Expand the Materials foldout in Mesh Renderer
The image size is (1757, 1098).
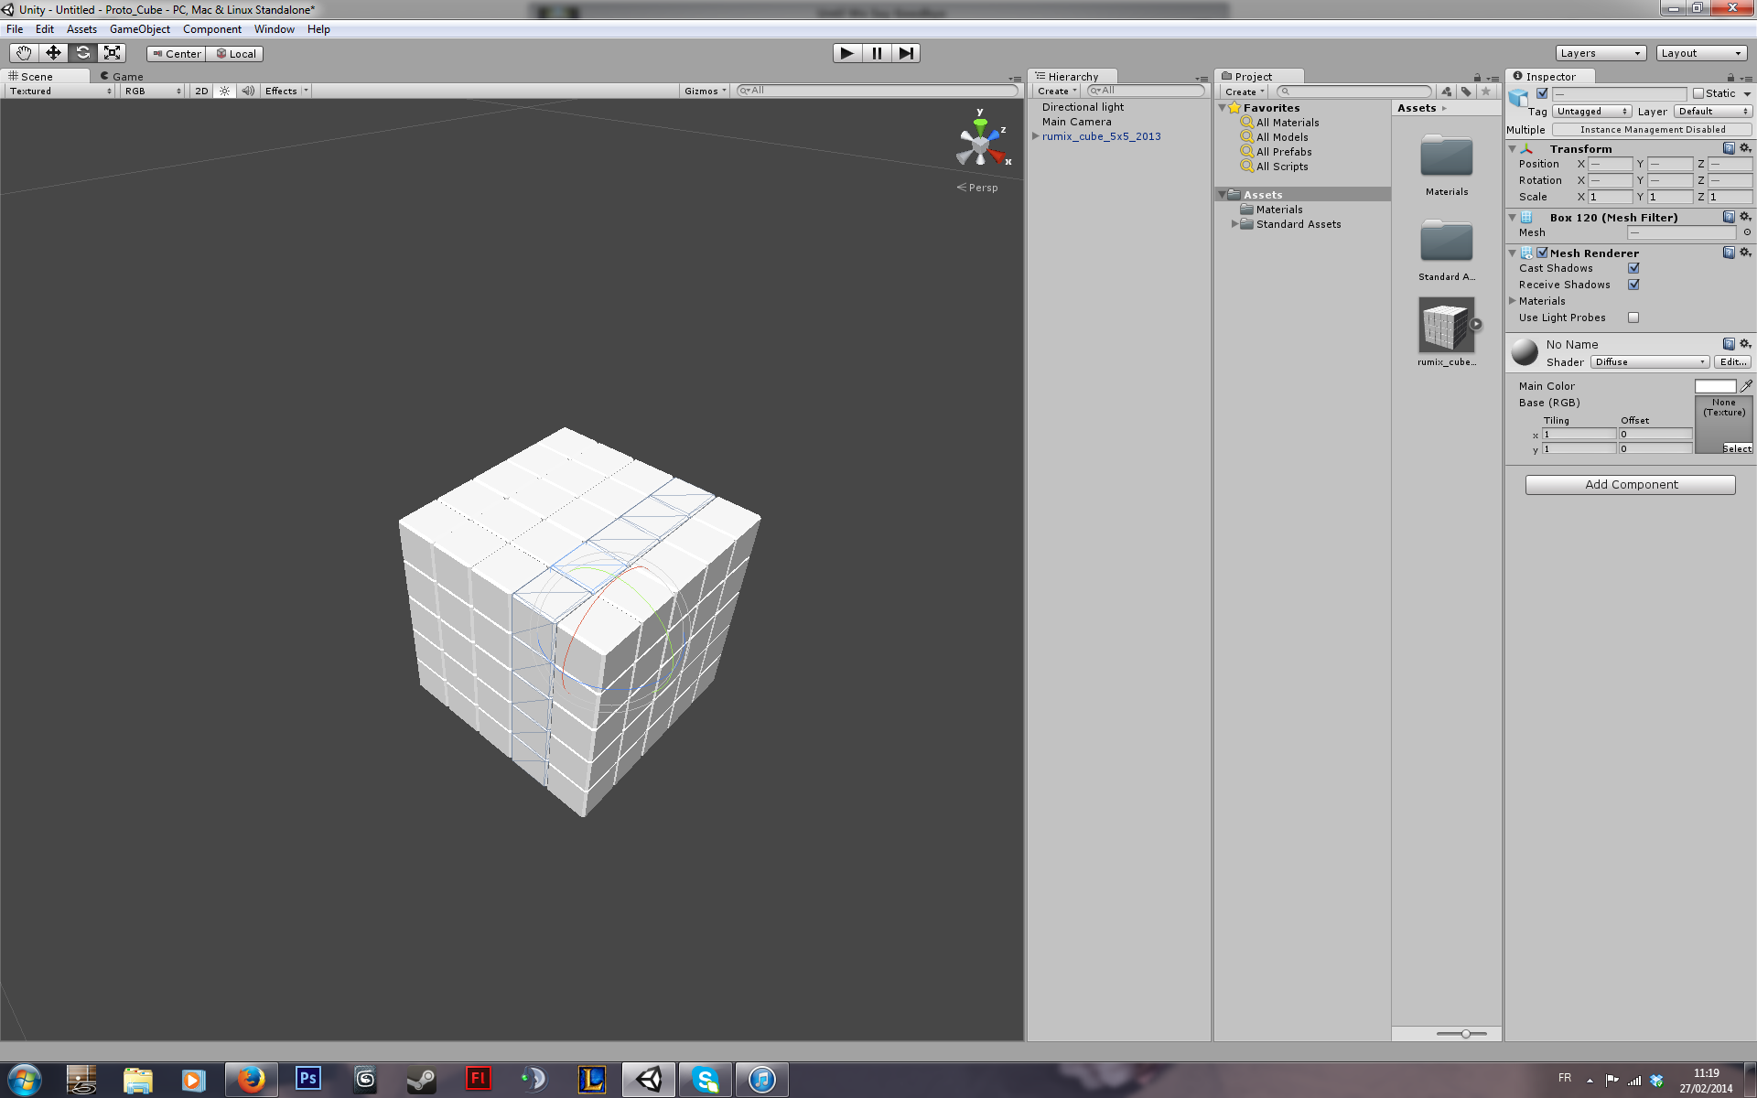[x=1513, y=301]
